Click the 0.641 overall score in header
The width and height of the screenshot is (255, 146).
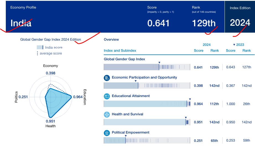coord(158,23)
